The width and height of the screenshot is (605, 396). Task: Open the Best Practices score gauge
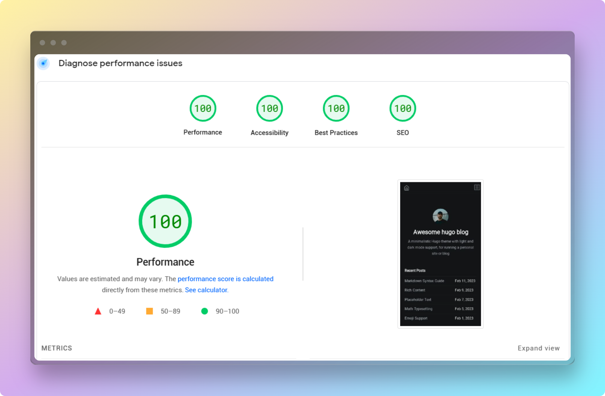pos(336,109)
